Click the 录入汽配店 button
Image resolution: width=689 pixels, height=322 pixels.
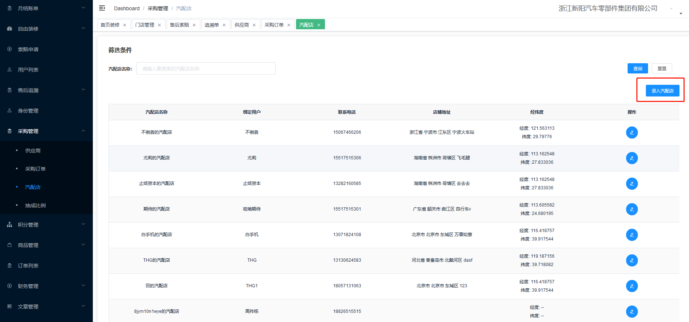click(x=663, y=91)
